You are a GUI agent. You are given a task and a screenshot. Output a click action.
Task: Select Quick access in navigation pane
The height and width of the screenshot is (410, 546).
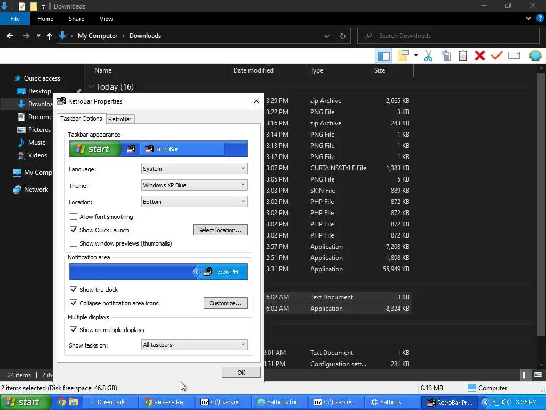pyautogui.click(x=42, y=78)
